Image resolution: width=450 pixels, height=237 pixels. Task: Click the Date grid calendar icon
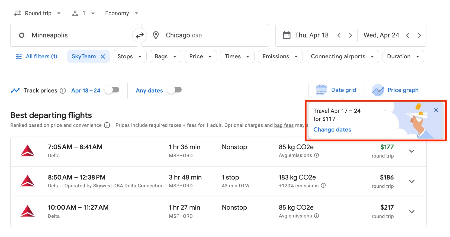click(321, 90)
